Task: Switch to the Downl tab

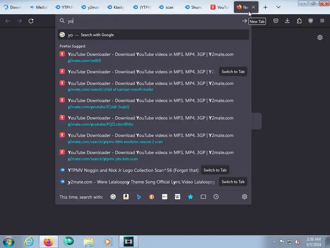Action: click(13, 7)
